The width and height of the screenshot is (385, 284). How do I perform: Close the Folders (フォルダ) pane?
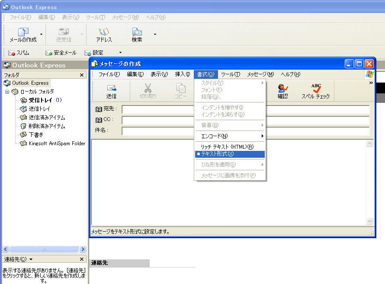82,75
